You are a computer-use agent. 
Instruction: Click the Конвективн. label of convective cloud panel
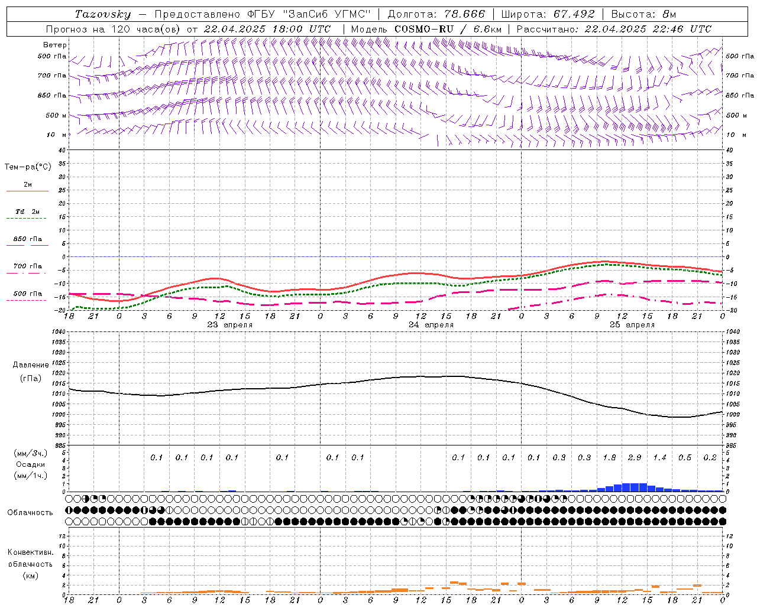[x=31, y=552]
